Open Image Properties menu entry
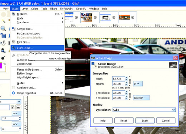 point(38,93)
